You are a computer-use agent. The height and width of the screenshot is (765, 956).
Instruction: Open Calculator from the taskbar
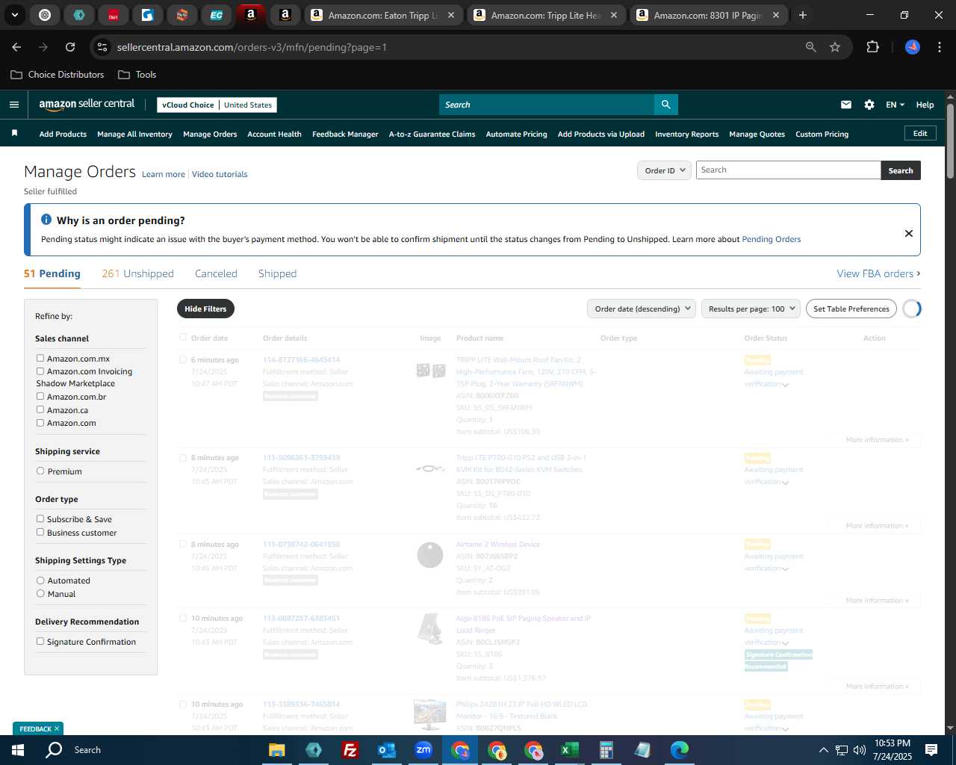pyautogui.click(x=606, y=750)
